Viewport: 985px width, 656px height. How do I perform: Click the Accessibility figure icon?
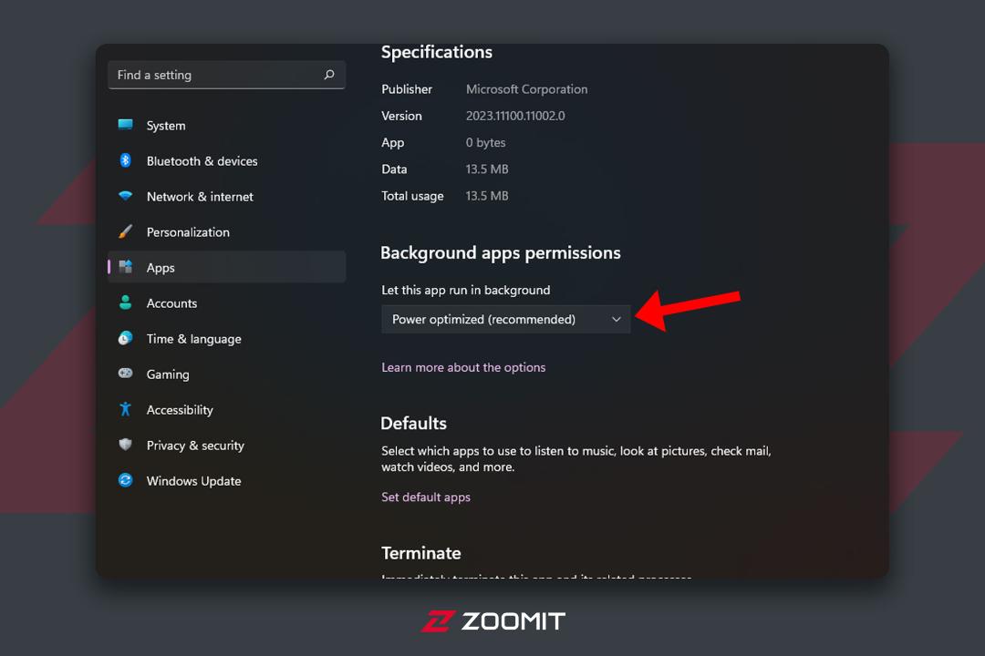pyautogui.click(x=126, y=409)
